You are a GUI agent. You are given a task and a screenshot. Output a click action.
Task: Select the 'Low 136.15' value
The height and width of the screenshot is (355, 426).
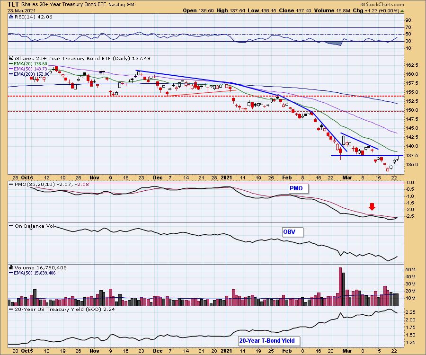point(261,10)
